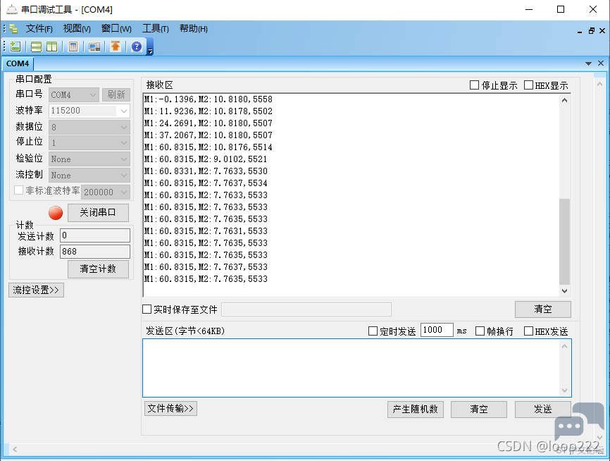Click the 1000 ms interval field
This screenshot has width=610, height=461.
coord(437,330)
